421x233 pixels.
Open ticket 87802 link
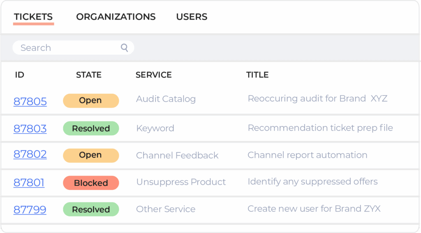(30, 154)
